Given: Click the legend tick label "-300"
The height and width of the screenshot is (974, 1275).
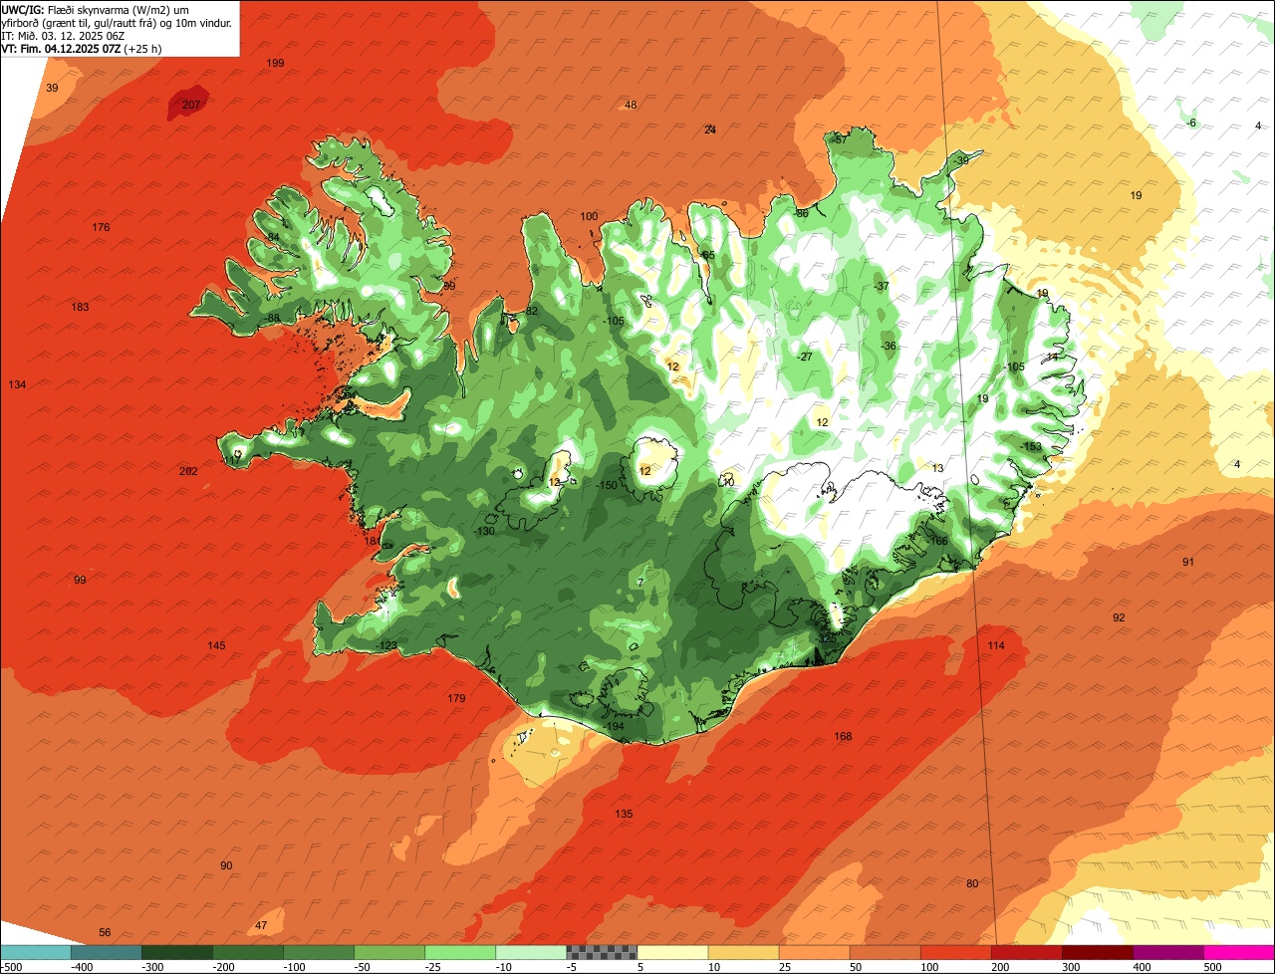Looking at the screenshot, I should click(x=152, y=967).
